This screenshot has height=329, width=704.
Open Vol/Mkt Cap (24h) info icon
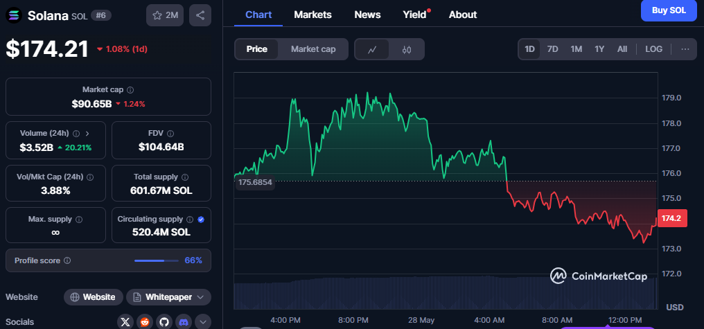coord(90,177)
